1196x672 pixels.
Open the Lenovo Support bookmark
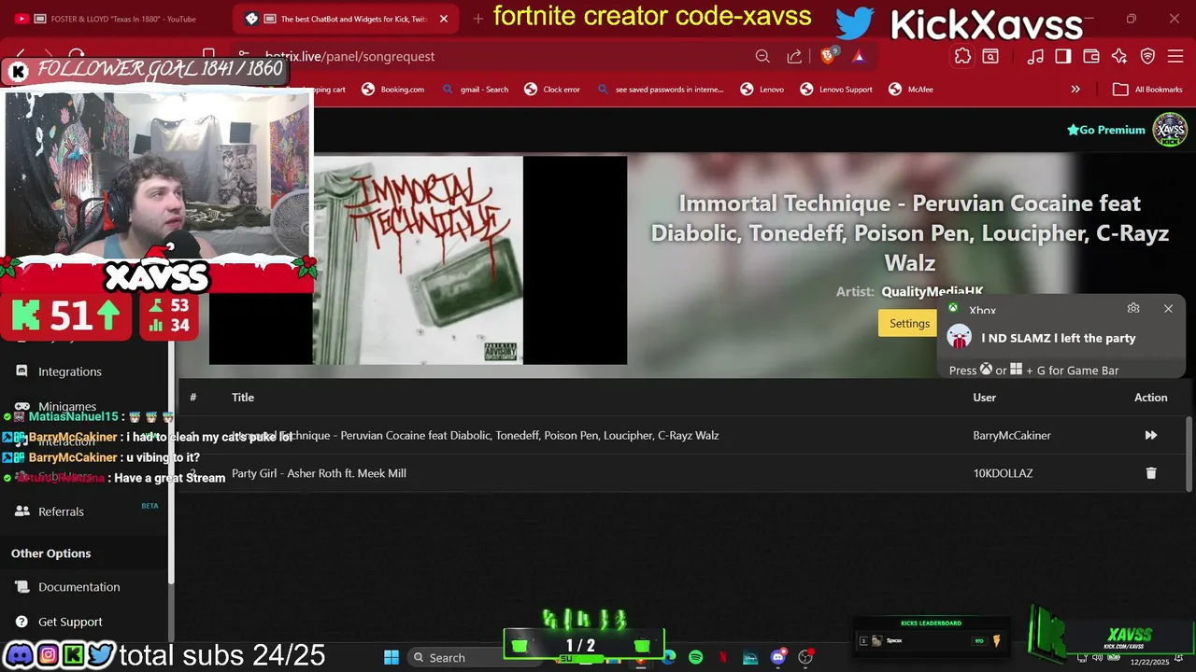click(836, 90)
